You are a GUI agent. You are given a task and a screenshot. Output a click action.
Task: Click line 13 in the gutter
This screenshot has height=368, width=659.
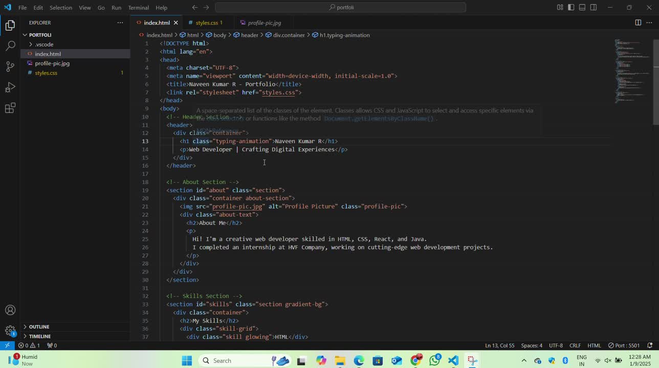145,141
